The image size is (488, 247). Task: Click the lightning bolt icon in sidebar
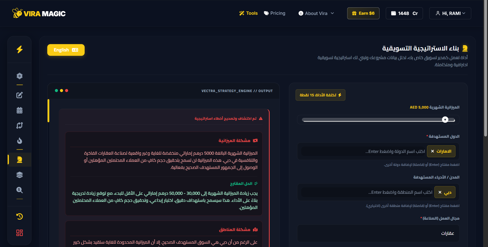(x=20, y=49)
